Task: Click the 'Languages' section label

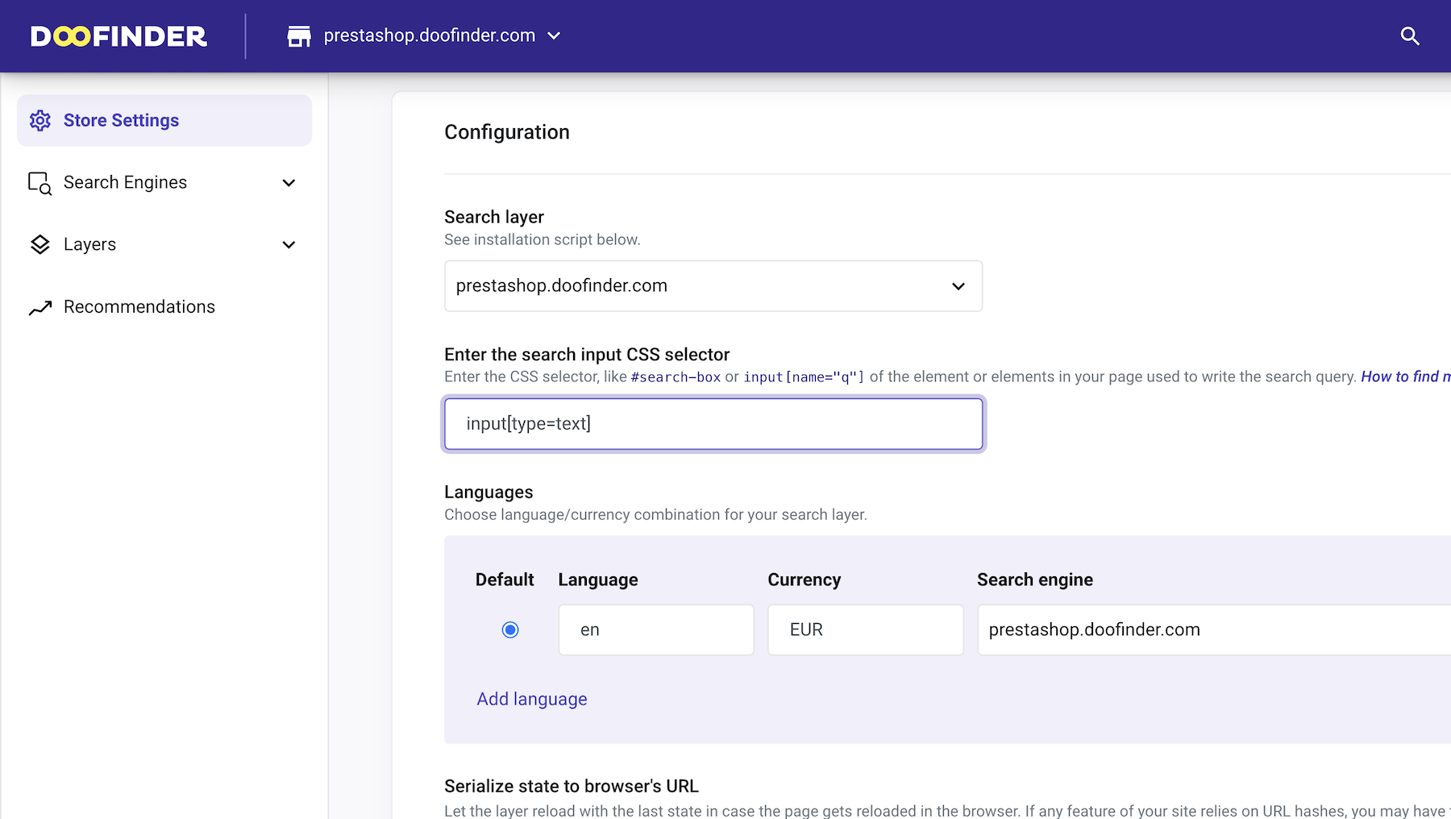Action: point(489,492)
